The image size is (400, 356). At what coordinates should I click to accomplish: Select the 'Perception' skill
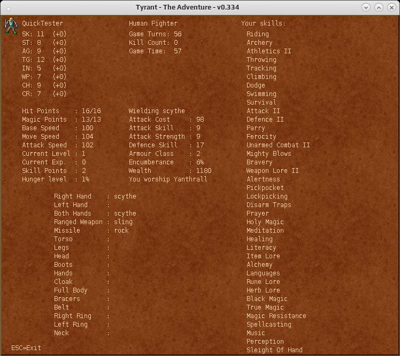[x=265, y=342]
